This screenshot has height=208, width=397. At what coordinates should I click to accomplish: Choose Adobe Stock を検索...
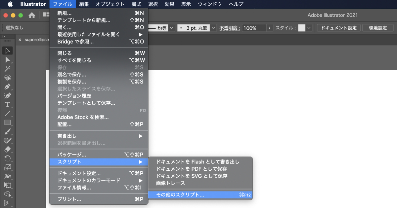(99, 117)
